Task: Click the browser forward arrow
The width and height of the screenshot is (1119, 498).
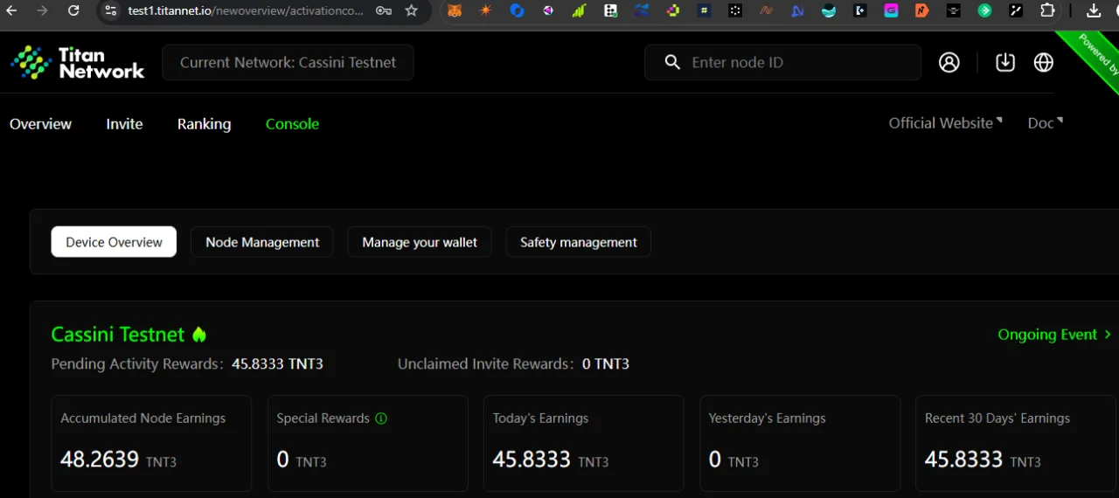Action: (x=42, y=10)
